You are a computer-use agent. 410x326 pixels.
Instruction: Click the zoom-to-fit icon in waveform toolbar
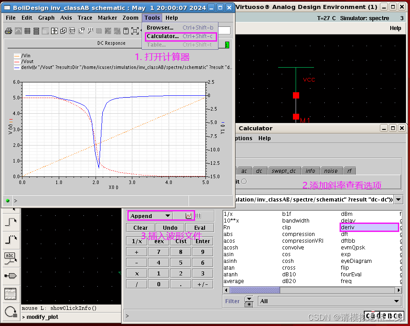pos(135,31)
